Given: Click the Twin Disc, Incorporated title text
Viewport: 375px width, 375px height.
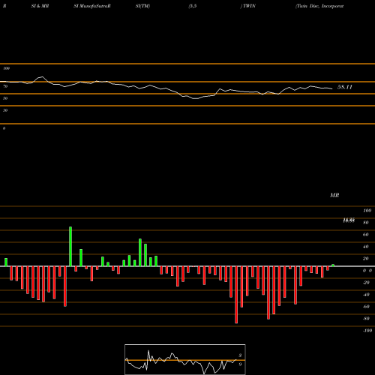Looking at the screenshot, I should (319, 6).
